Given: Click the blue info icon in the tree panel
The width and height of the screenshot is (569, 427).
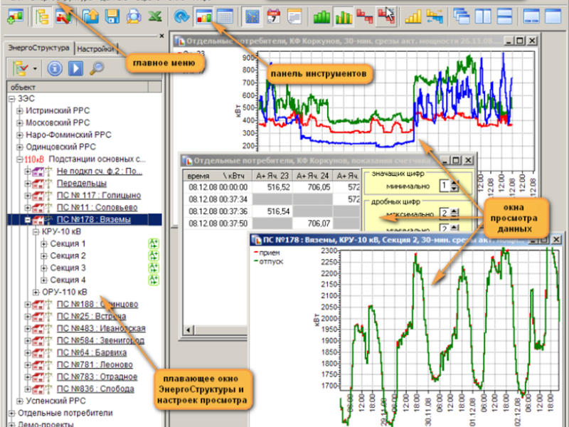Looking at the screenshot, I should tap(55, 68).
